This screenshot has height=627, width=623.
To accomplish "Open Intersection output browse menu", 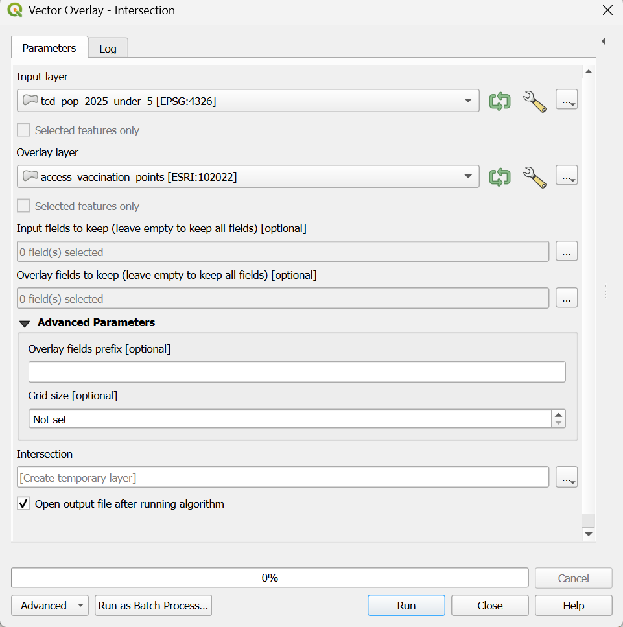I will click(566, 478).
